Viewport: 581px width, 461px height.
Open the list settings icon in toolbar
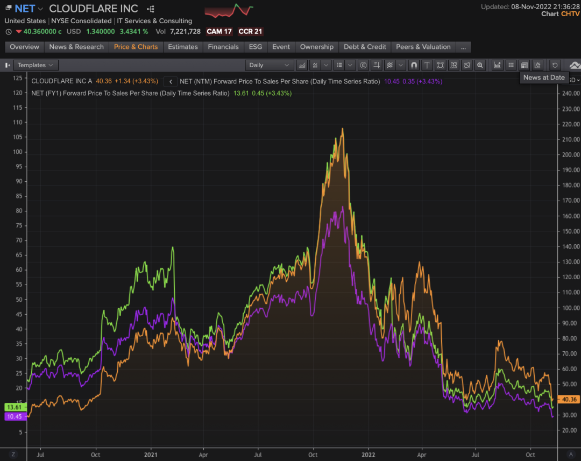339,65
